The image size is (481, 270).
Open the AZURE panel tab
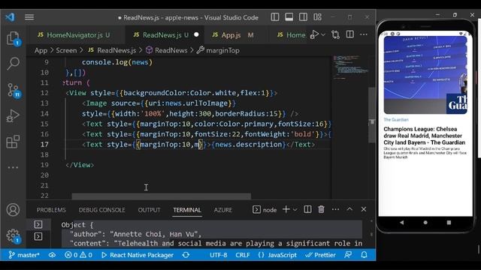(x=223, y=210)
